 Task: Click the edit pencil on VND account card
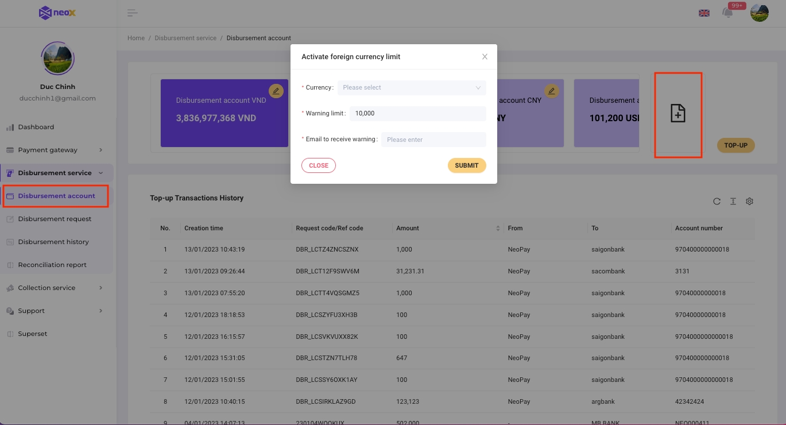(x=276, y=91)
